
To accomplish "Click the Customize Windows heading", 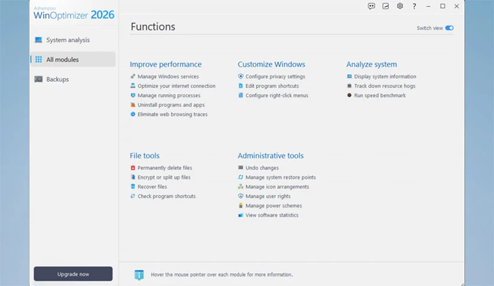I will click(x=271, y=64).
